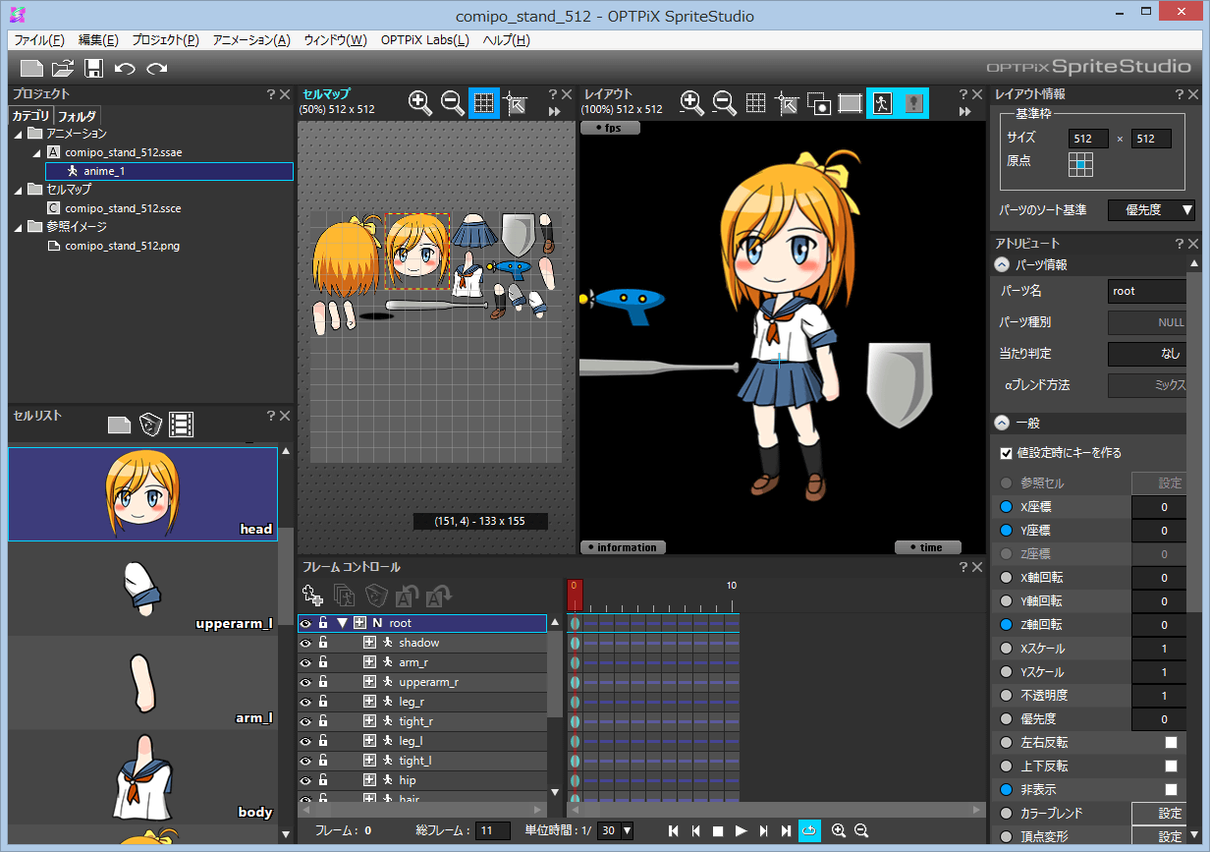
Task: Redo the last action
Action: point(157,68)
